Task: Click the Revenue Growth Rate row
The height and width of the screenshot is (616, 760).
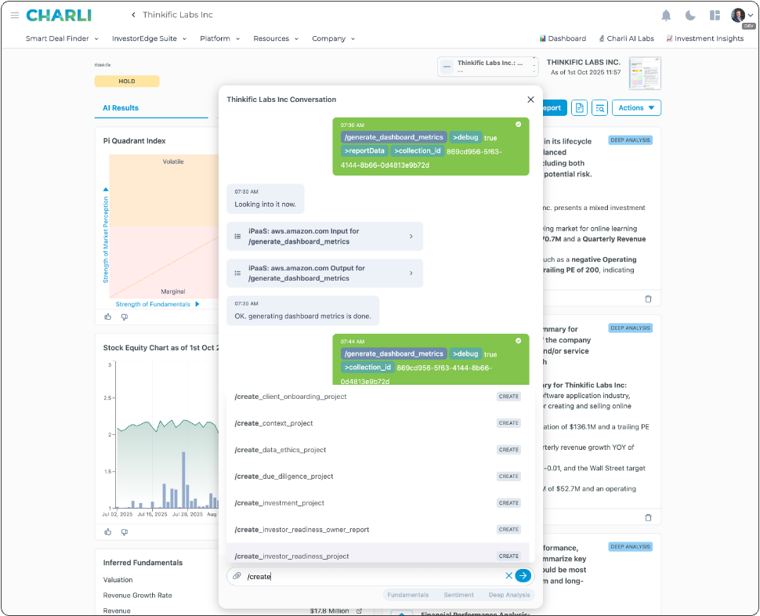Action: [138, 595]
